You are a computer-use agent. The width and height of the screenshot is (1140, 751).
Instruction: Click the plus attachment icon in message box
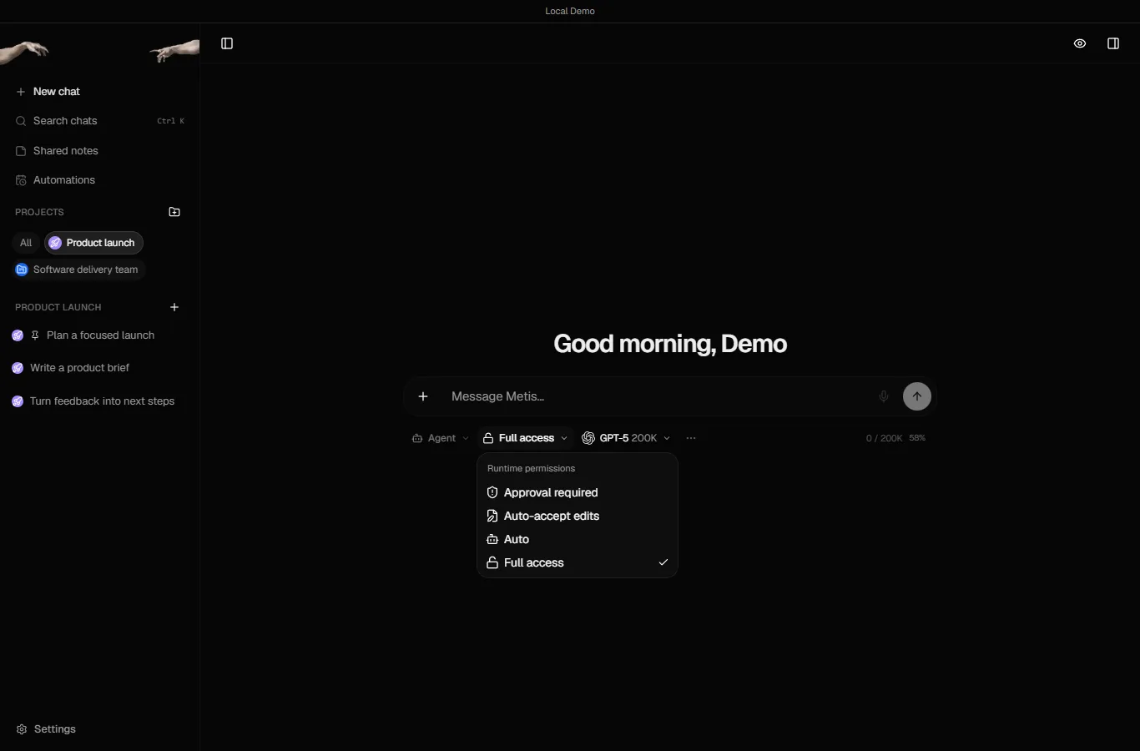click(423, 396)
